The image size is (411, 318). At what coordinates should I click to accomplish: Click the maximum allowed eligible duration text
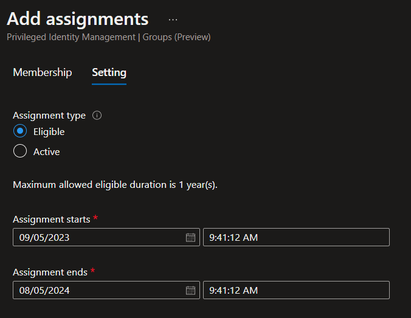tap(115, 185)
